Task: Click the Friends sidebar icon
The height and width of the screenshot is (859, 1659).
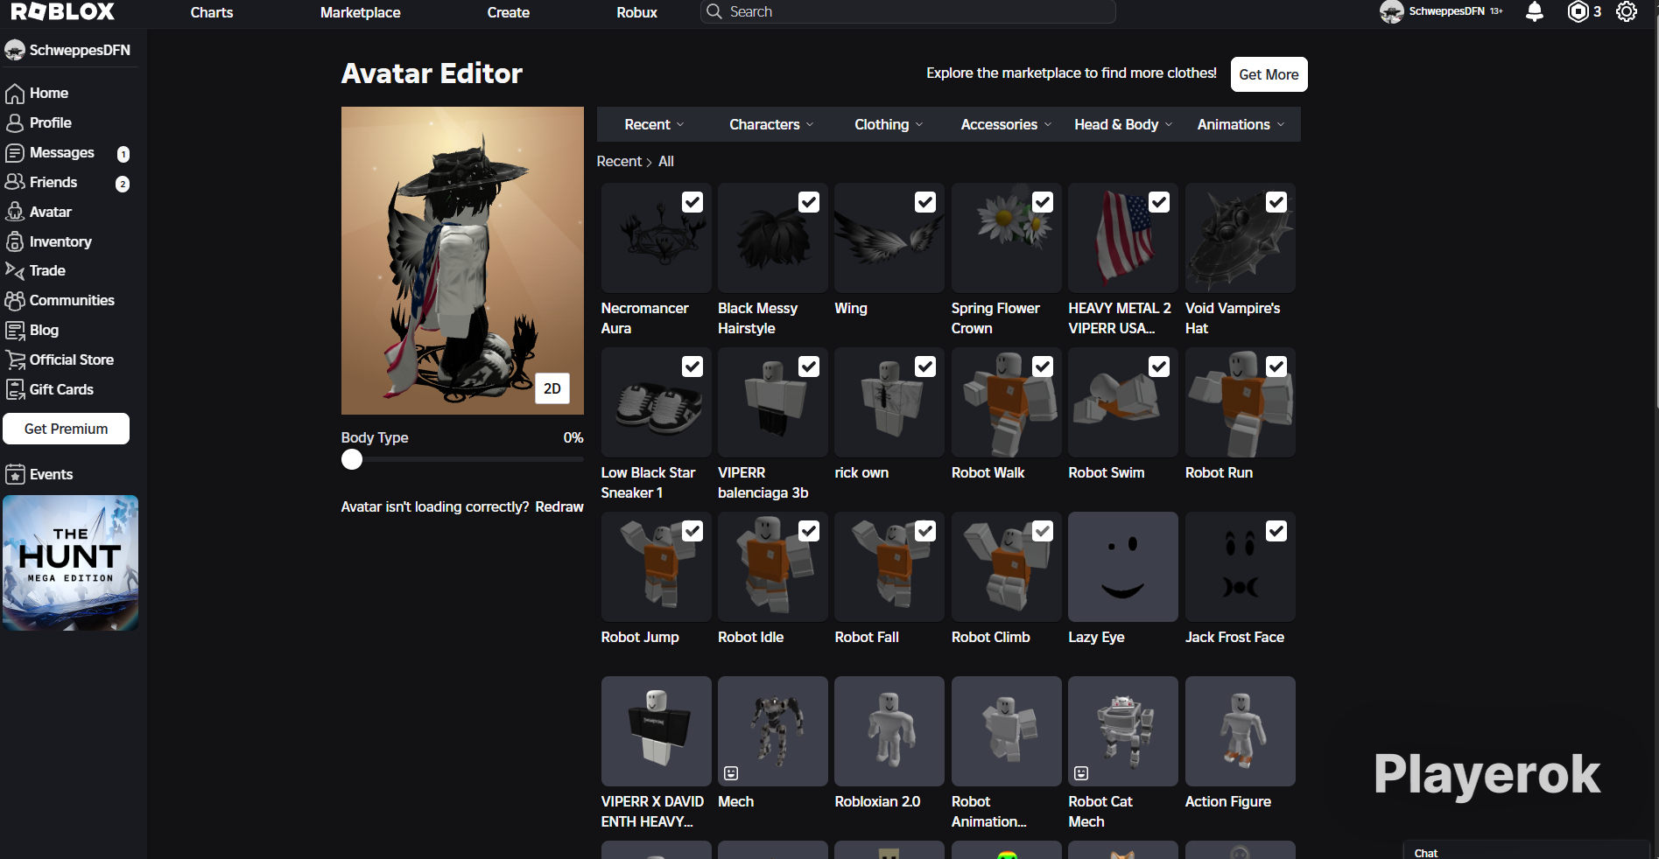Action: pos(15,182)
